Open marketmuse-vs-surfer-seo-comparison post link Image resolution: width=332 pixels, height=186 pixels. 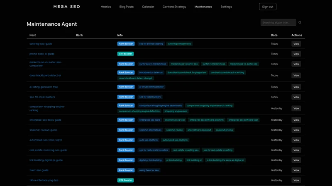46,64
